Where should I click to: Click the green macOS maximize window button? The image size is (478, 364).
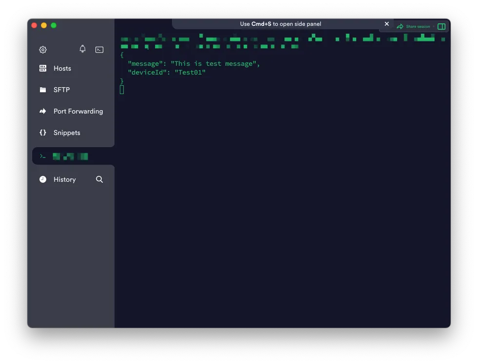click(54, 25)
